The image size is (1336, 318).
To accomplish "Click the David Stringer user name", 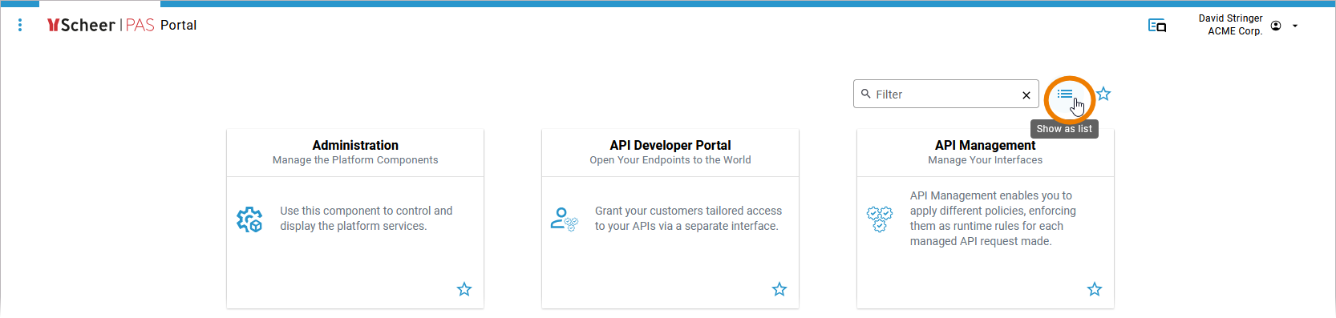I will [x=1230, y=18].
